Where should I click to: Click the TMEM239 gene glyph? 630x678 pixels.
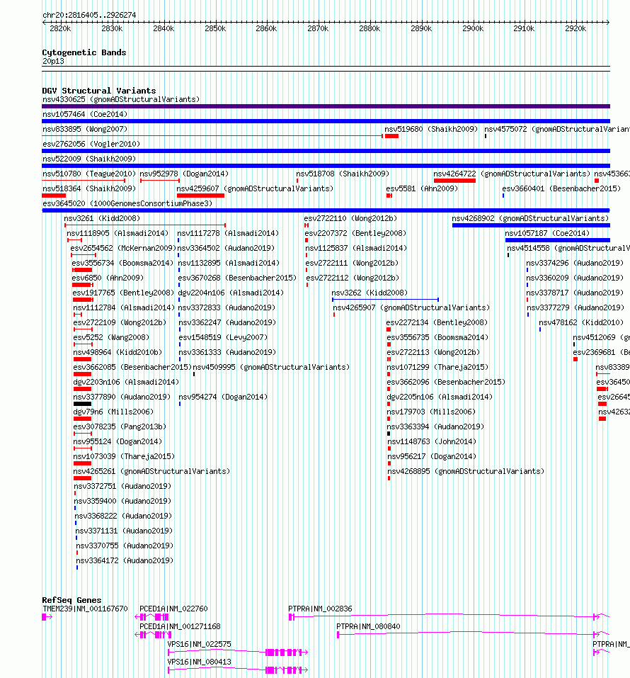(x=47, y=617)
